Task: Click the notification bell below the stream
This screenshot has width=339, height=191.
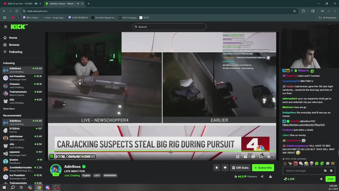Action: tap(217, 168)
